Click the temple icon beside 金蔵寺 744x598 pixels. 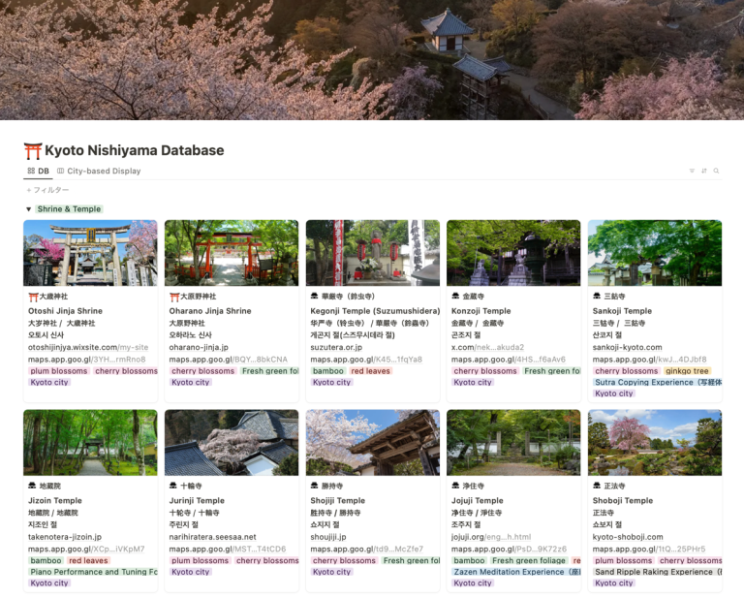(456, 297)
